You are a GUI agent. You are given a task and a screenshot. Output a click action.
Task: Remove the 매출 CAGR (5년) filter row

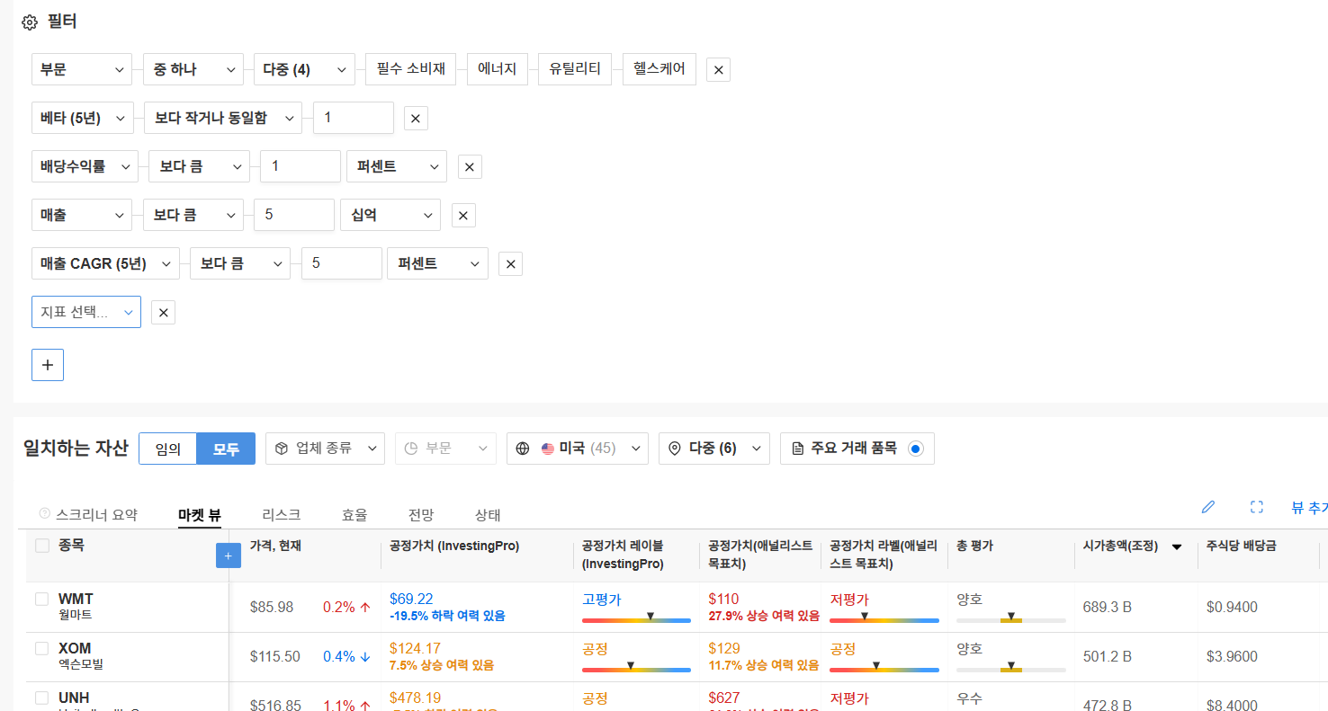(510, 264)
